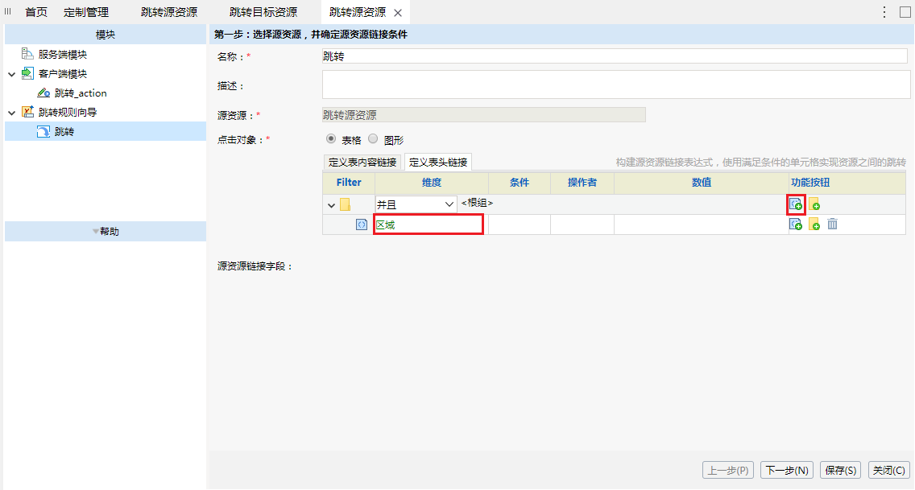Image resolution: width=915 pixels, height=490 pixels.
Task: Select the 图形 radio button
Action: tap(373, 139)
